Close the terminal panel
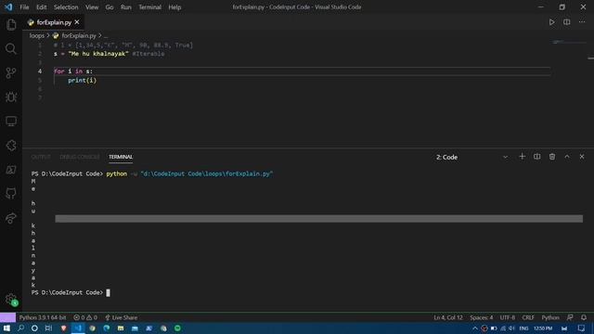The image size is (594, 334). [582, 157]
